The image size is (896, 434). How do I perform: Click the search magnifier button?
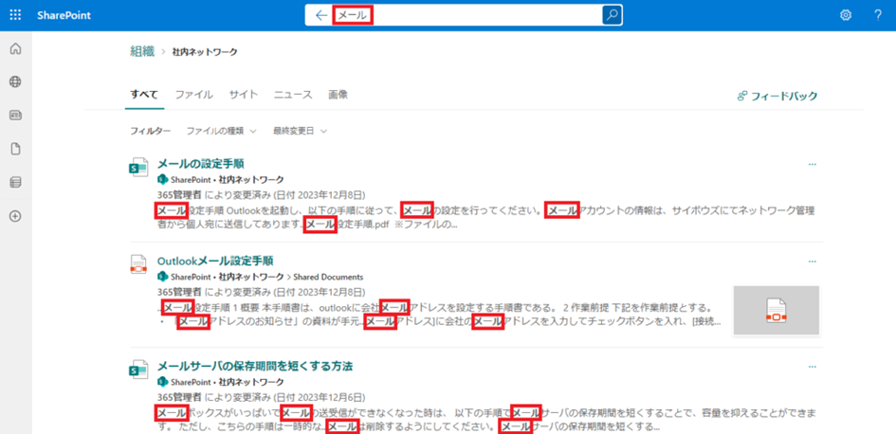(x=613, y=15)
